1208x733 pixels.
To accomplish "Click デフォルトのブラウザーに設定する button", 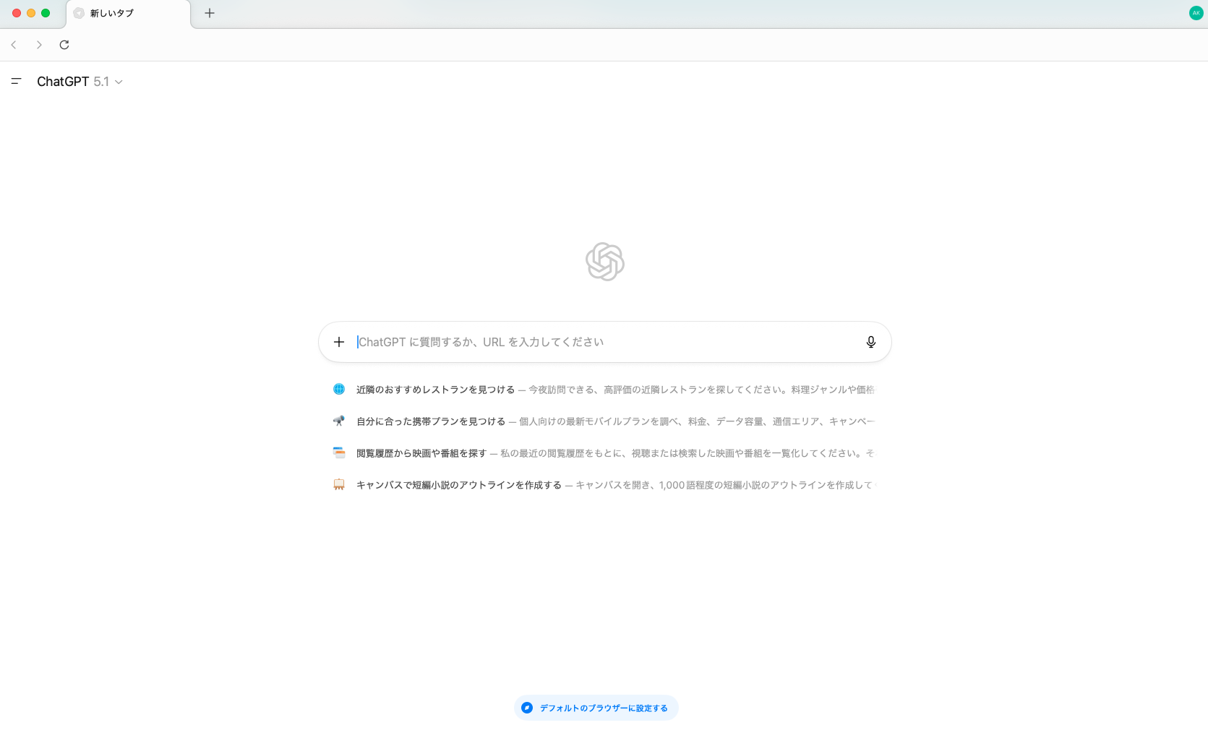I will pyautogui.click(x=596, y=708).
